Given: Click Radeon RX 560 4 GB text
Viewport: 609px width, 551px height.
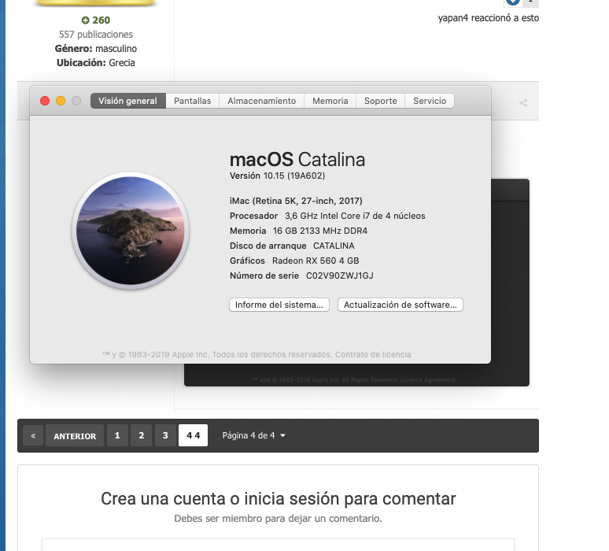Looking at the screenshot, I should pyautogui.click(x=316, y=261).
